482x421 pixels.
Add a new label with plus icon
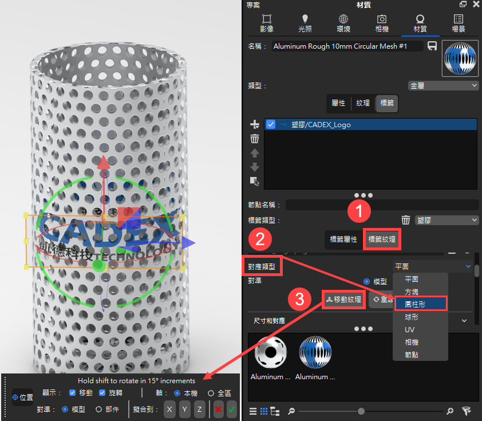coord(255,124)
